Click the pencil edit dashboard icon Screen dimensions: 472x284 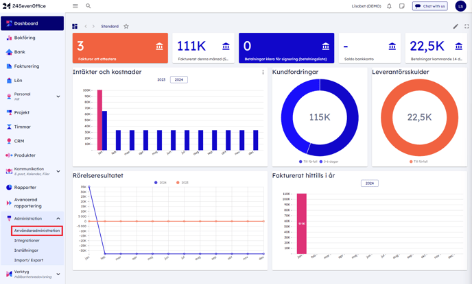pyautogui.click(x=456, y=27)
